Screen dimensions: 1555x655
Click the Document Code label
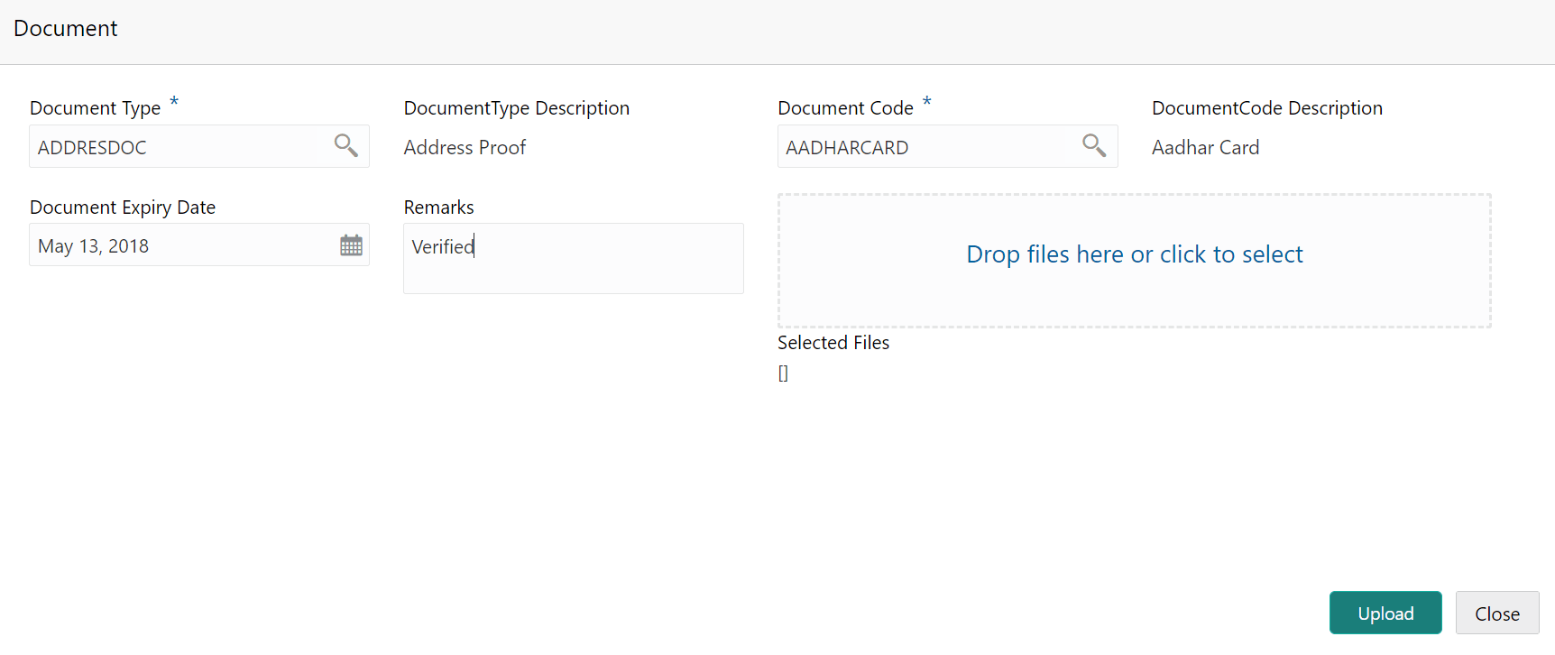coord(845,108)
